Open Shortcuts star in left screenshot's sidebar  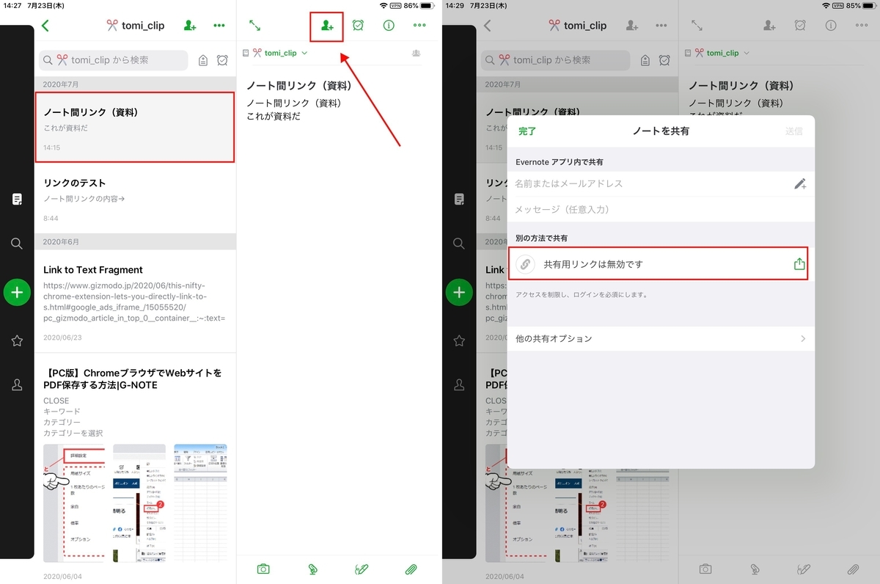click(17, 340)
